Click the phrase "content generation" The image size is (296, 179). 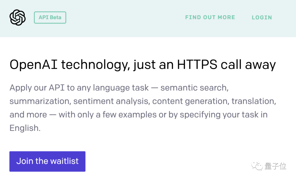(190, 101)
